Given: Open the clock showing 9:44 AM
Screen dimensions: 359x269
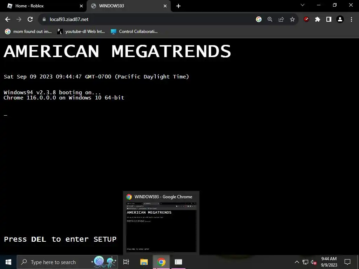Looking at the screenshot, I should click(x=329, y=262).
